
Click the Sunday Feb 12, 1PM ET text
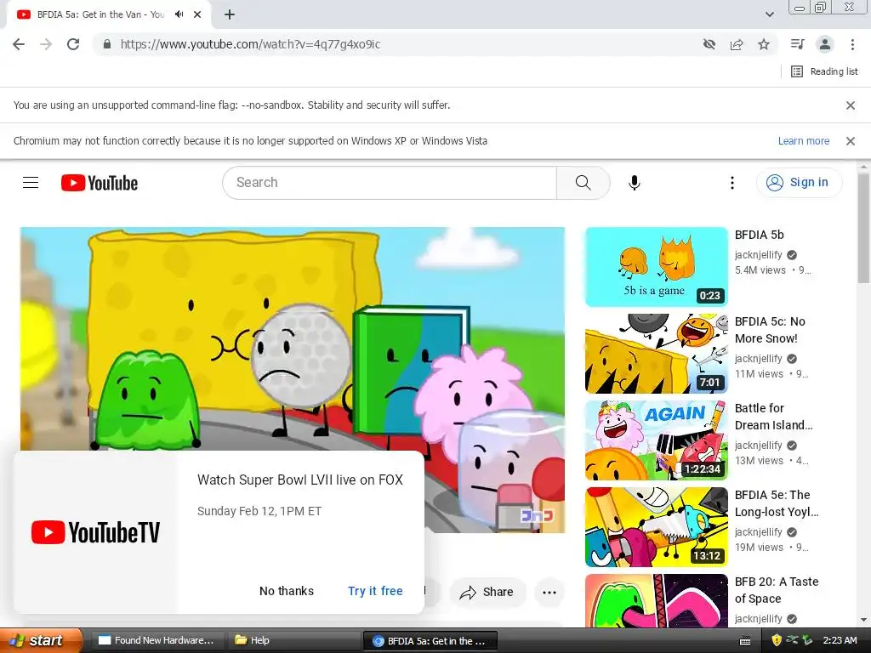coord(259,511)
